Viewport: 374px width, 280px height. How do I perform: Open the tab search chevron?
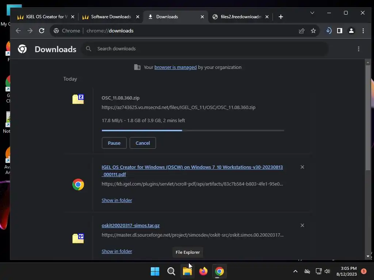pos(312,13)
